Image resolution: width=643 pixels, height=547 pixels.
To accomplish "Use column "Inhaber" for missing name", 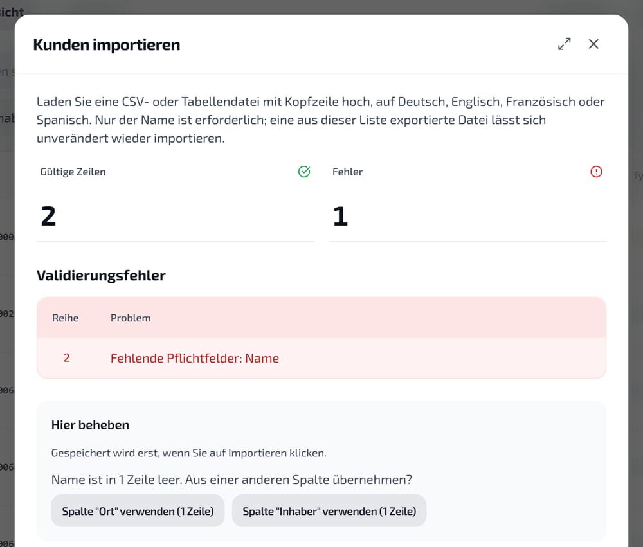I will tap(329, 511).
